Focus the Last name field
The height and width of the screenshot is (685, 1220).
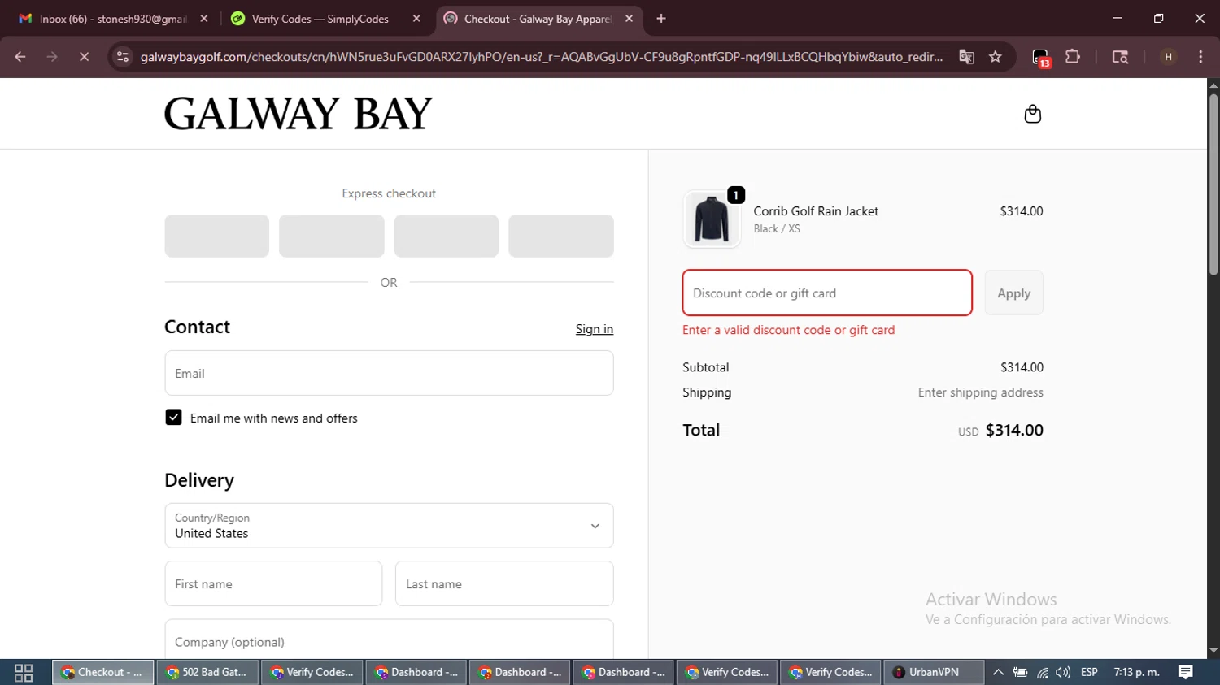click(504, 584)
